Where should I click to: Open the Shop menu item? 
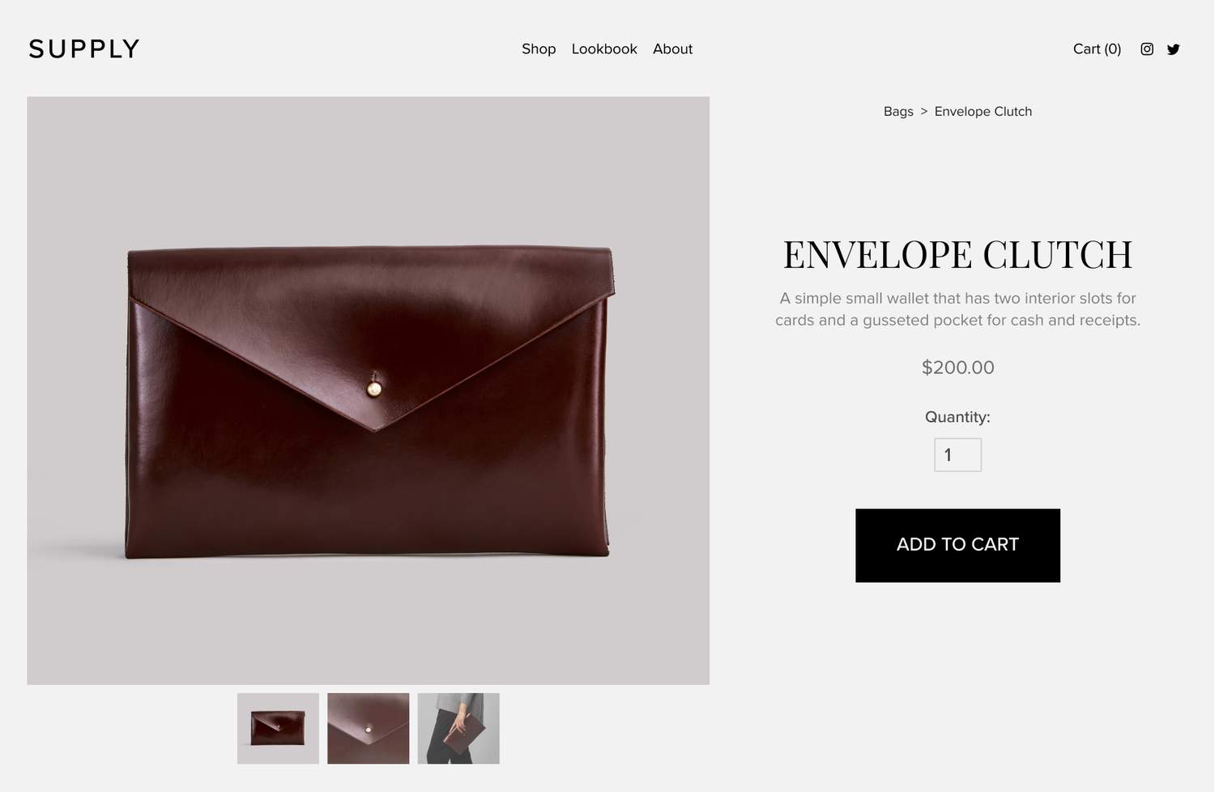539,49
